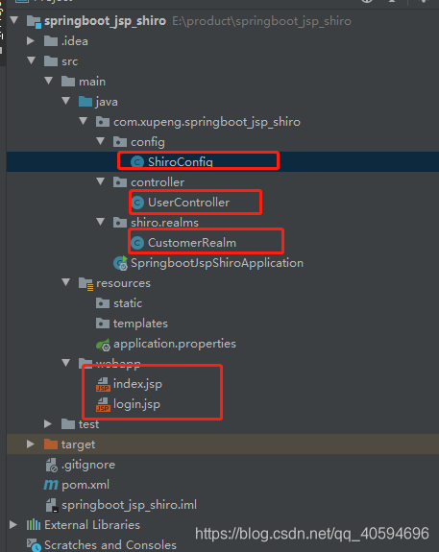Click the .idea folder icon
Screen dimensions: 439x552
51,41
